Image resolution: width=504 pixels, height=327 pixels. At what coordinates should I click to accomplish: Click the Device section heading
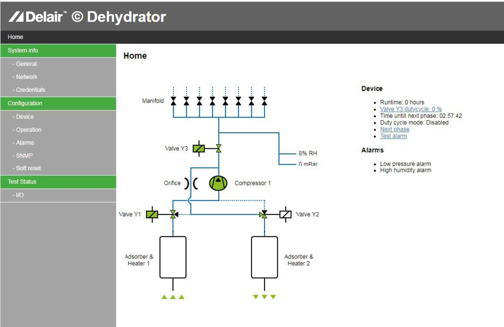click(x=372, y=89)
